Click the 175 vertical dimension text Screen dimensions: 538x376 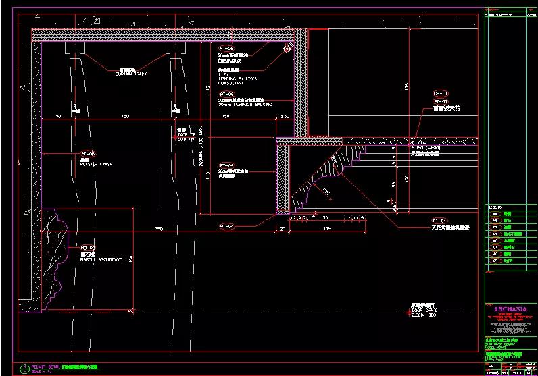point(406,86)
